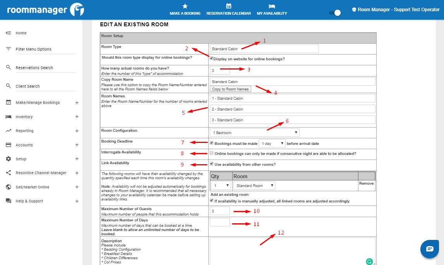
Task: Open the Reporting menu label
Action: [x=24, y=131]
